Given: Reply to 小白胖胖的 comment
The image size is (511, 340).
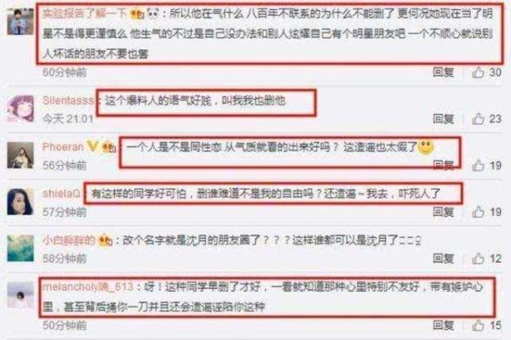Looking at the screenshot, I should pyautogui.click(x=443, y=258).
